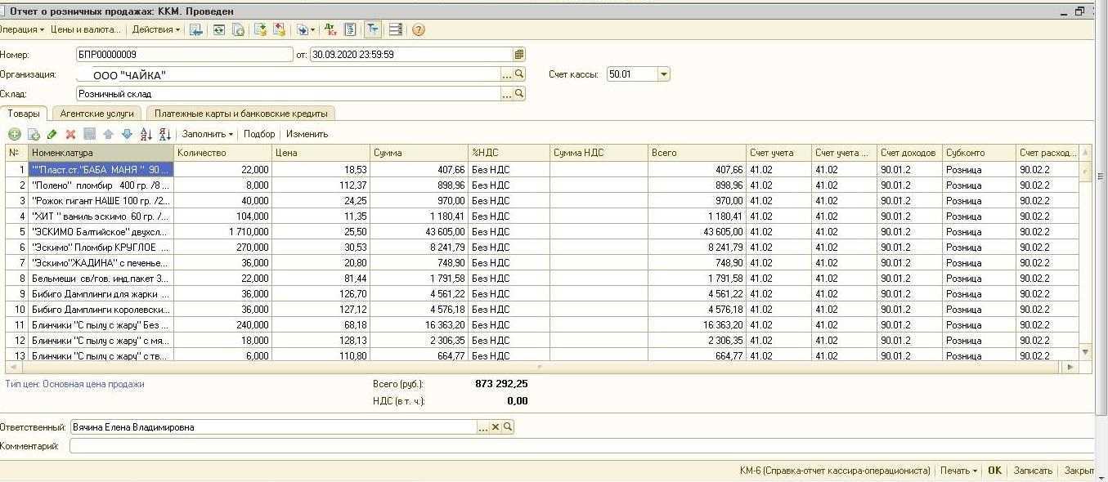Screen dimensions: 1108x482
Task: Sort rows ascending with the А-Я icon
Action: point(146,134)
